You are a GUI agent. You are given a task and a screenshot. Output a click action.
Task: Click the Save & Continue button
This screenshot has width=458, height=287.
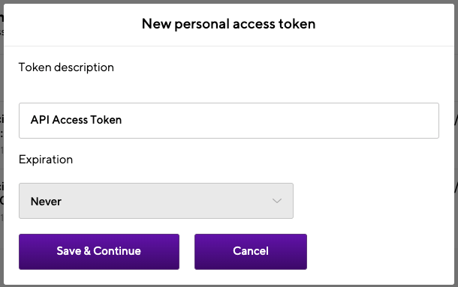[x=99, y=252]
